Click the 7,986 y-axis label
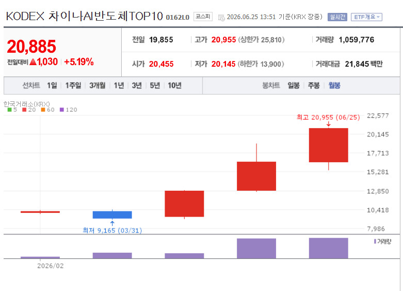This screenshot has width=403, height=291. pos(376,228)
